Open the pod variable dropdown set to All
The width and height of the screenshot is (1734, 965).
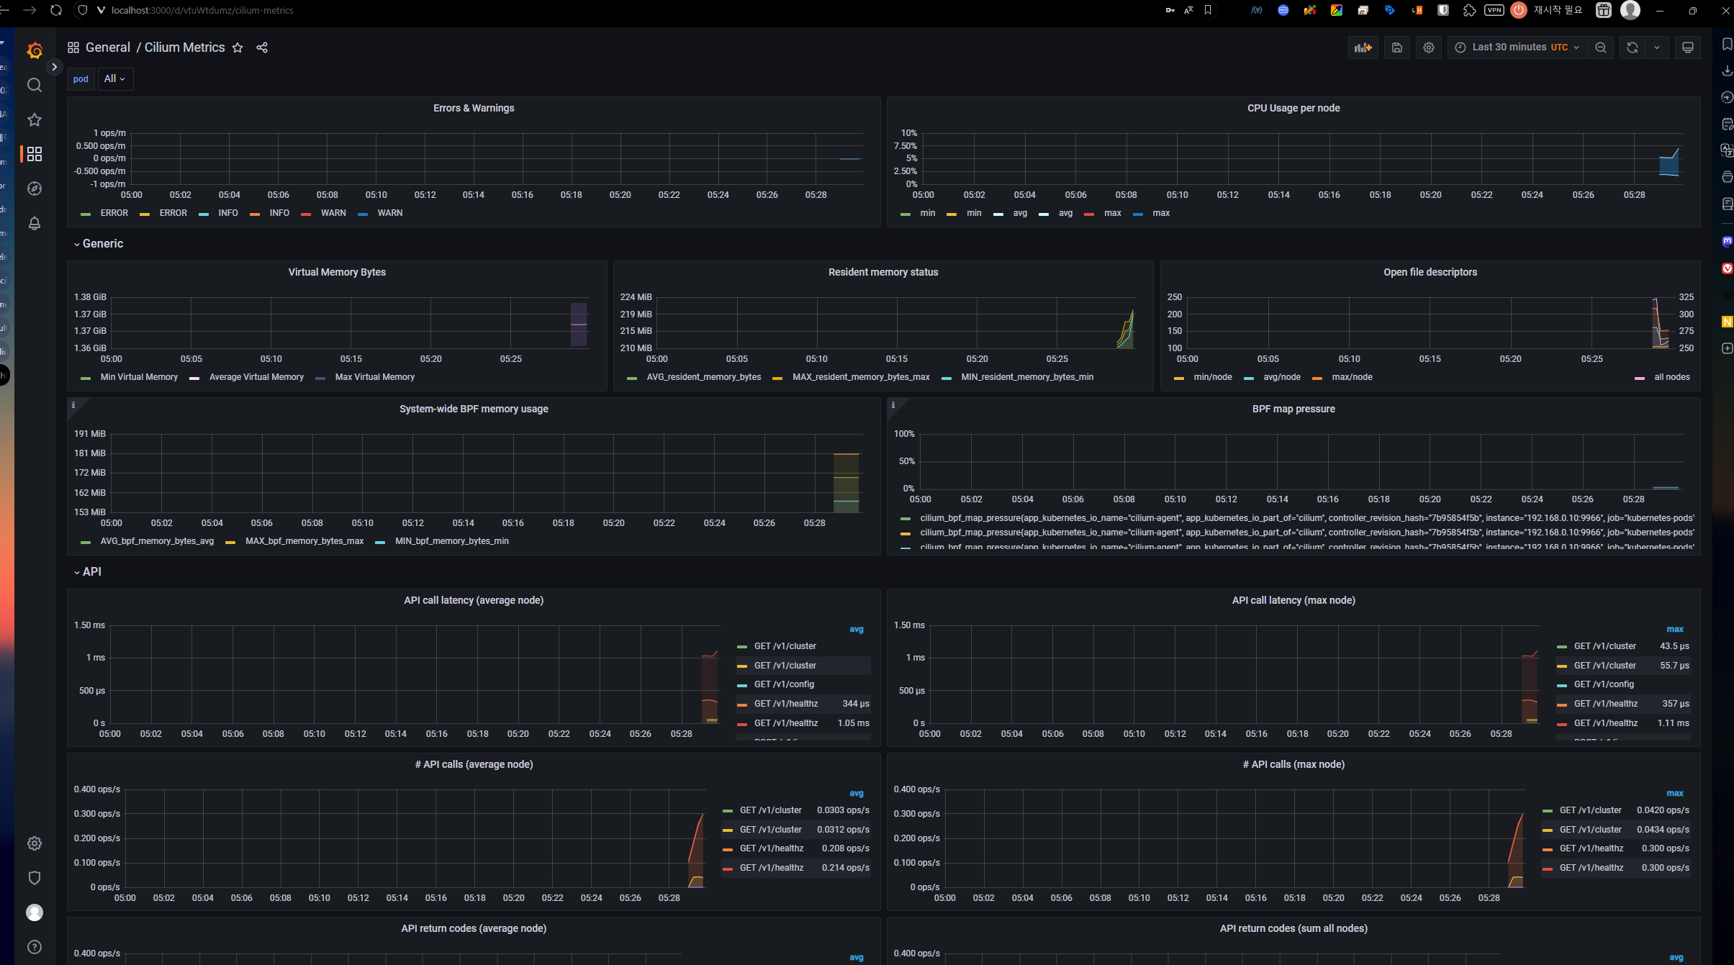pos(114,78)
